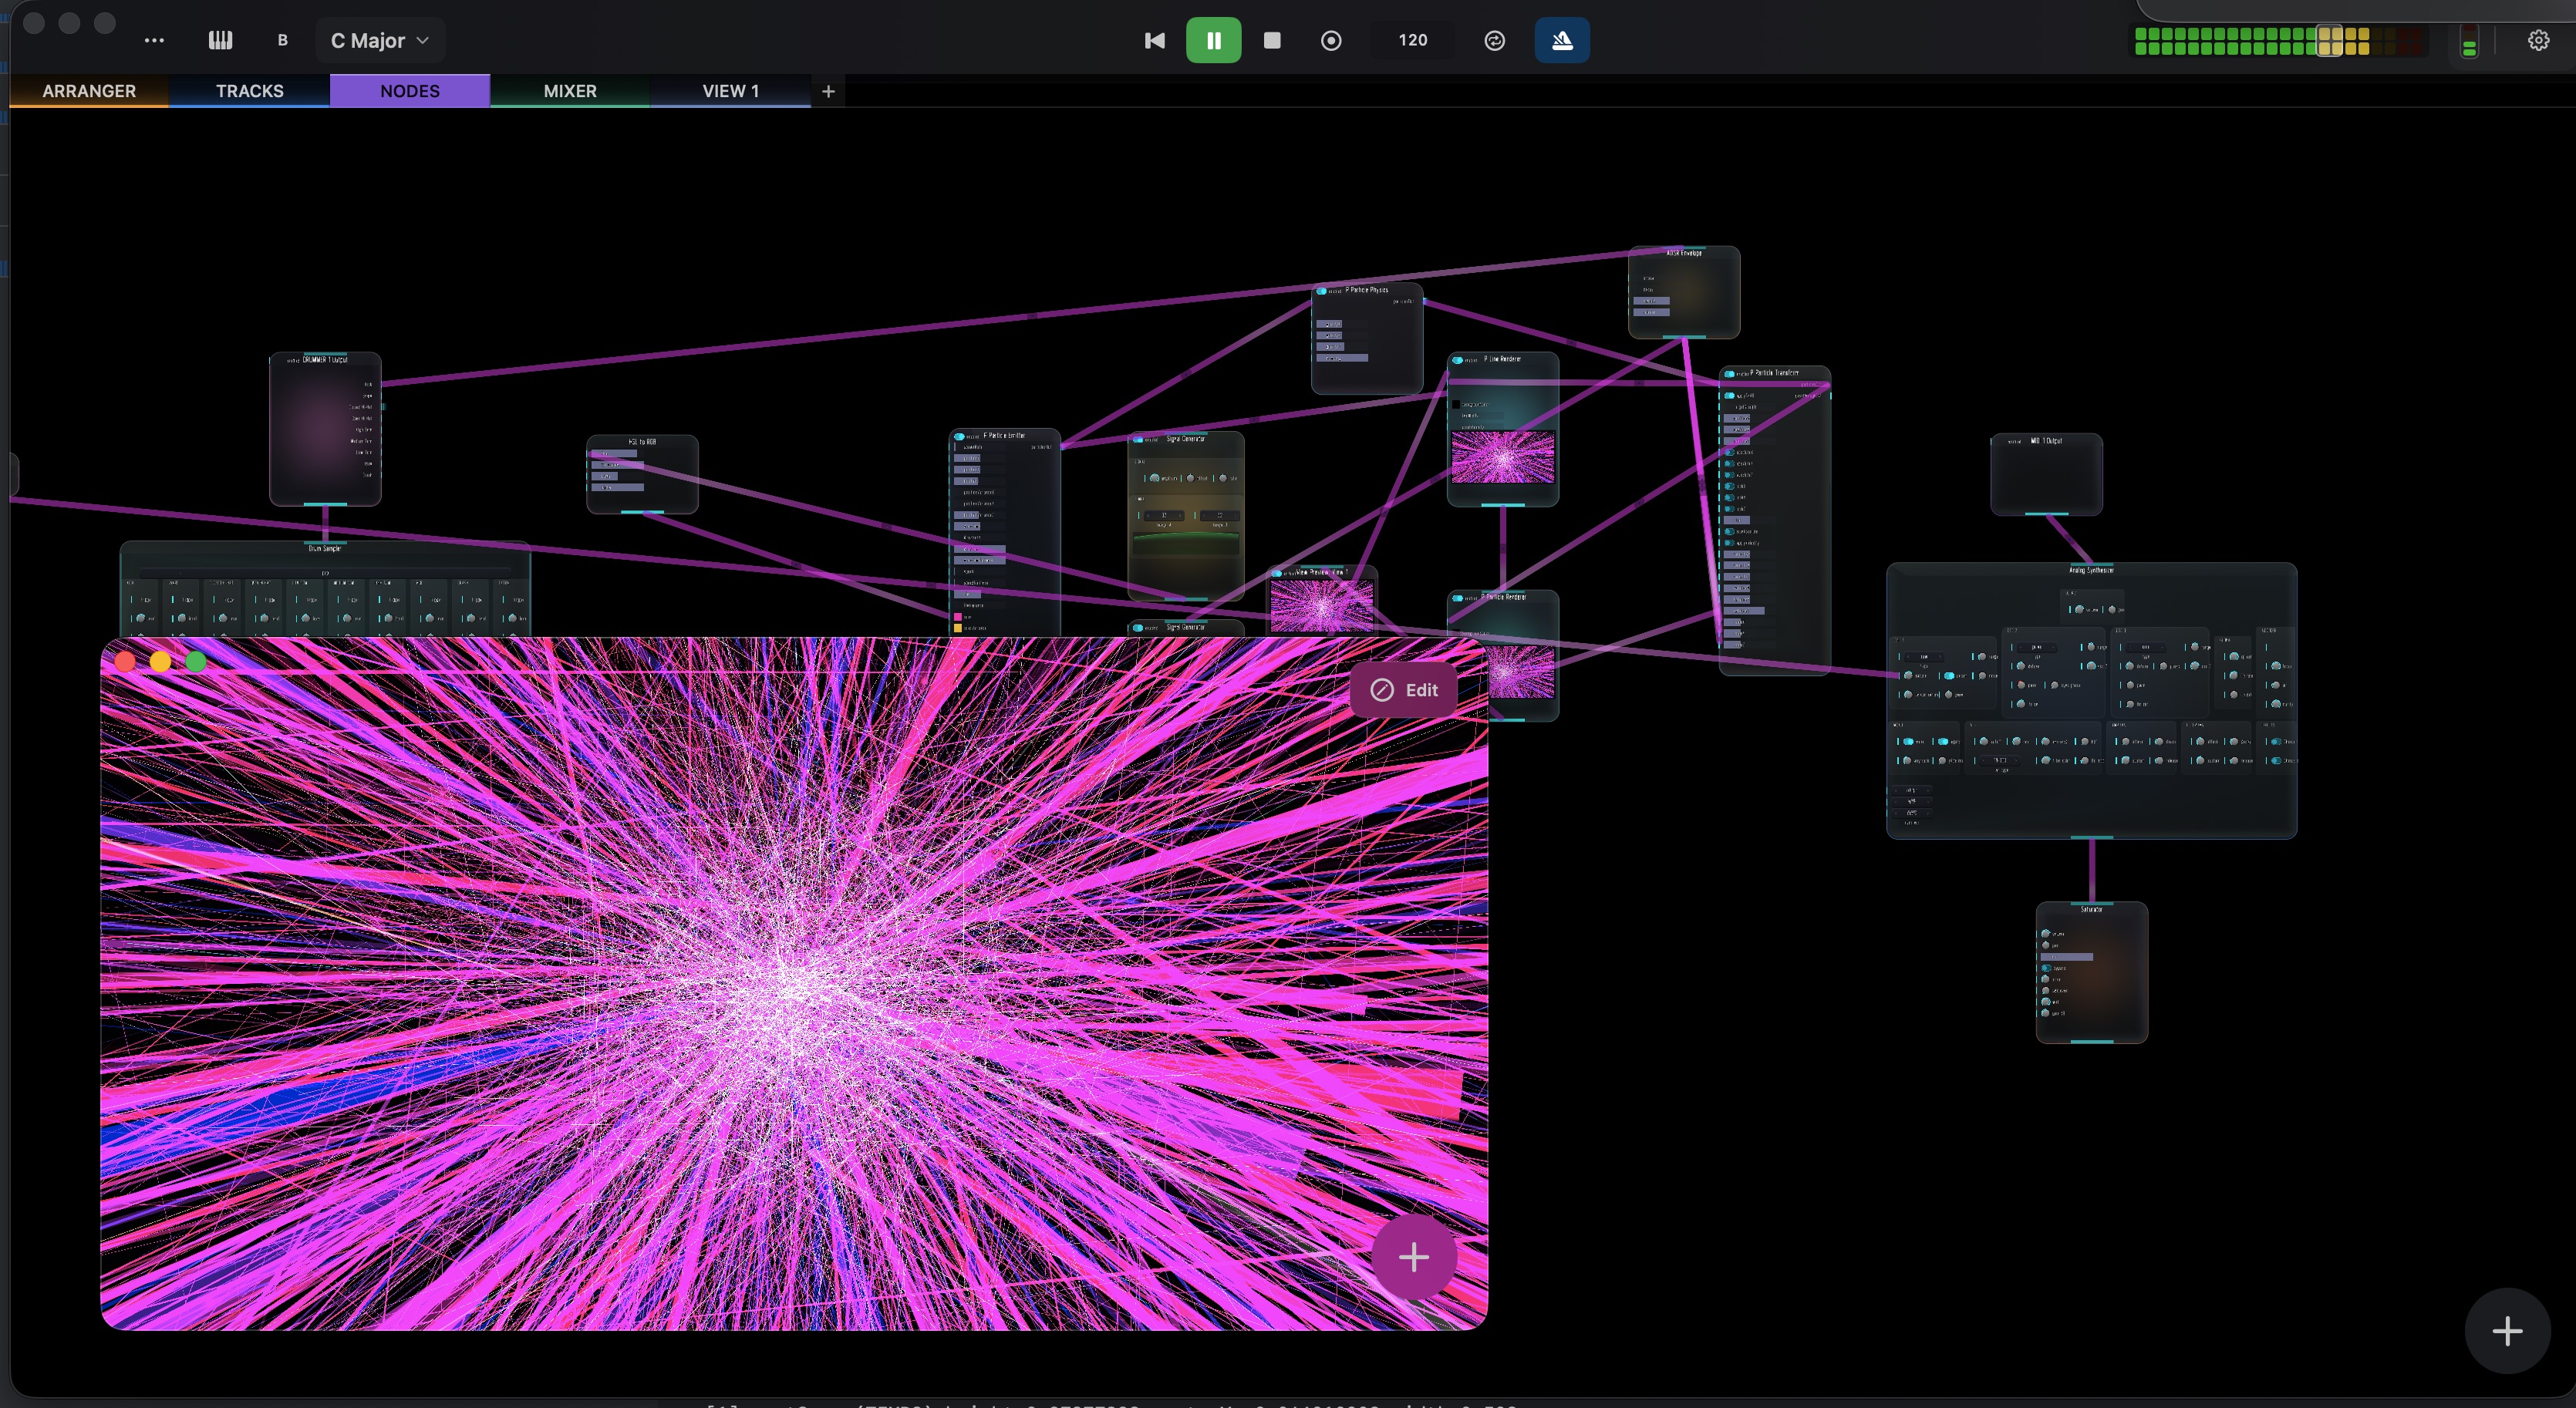
Task: Click the amplitude knob in Signal Generator
Action: click(1155, 478)
